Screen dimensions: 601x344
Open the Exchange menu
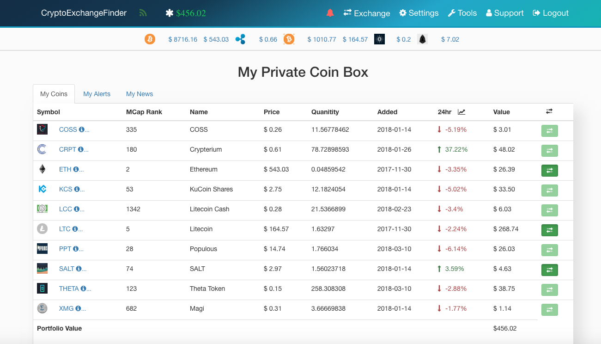367,13
